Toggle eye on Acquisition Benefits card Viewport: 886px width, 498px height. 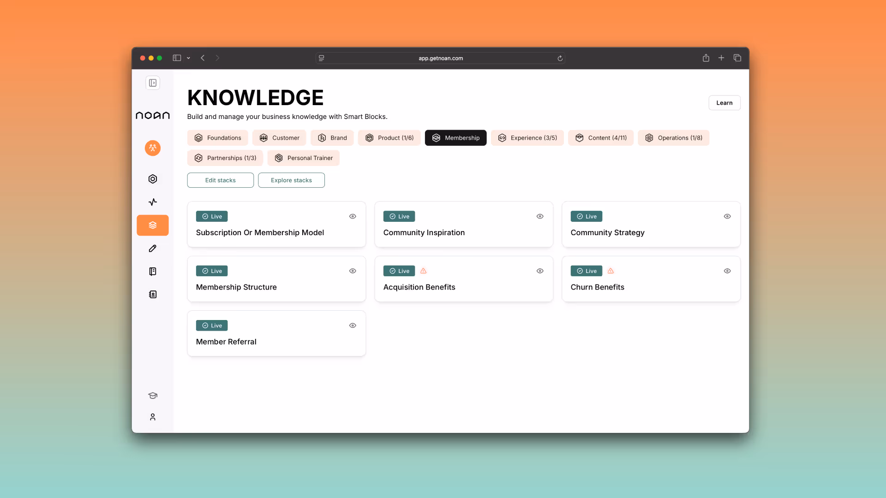pyautogui.click(x=540, y=271)
